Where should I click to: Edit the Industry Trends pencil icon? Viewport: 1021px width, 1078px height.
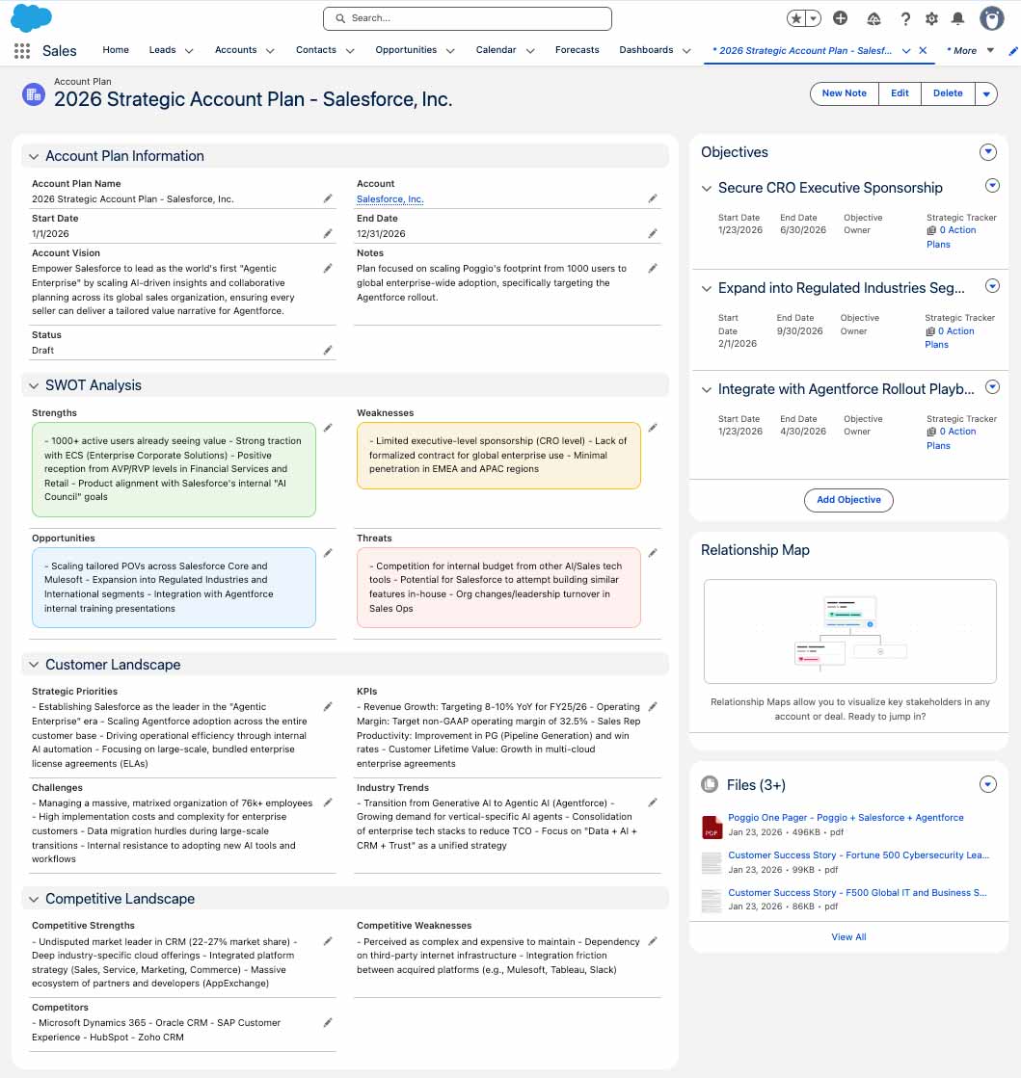[x=653, y=802]
